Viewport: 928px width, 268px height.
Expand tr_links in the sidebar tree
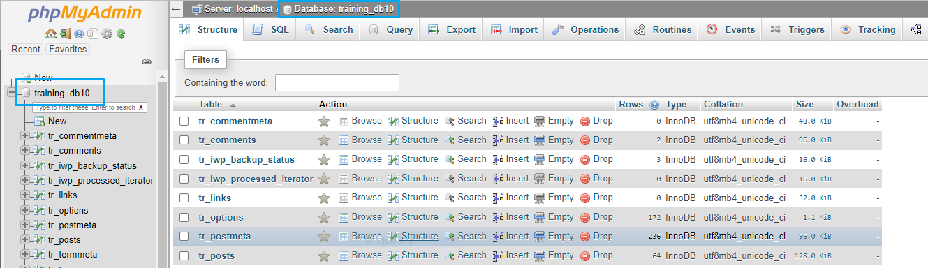tap(25, 195)
